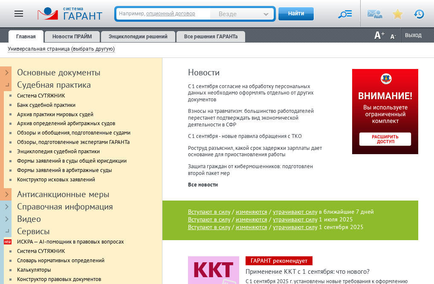The height and width of the screenshot is (284, 434).
Task: Open news about согласие на обработку персональных данных
Action: coord(251,93)
